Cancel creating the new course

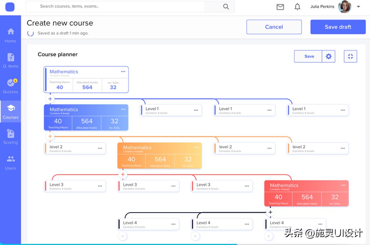point(274,27)
